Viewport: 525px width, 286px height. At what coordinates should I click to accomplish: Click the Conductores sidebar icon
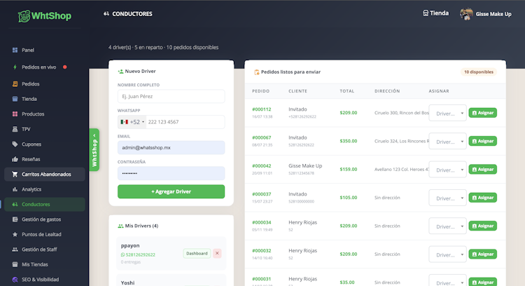[x=15, y=204]
